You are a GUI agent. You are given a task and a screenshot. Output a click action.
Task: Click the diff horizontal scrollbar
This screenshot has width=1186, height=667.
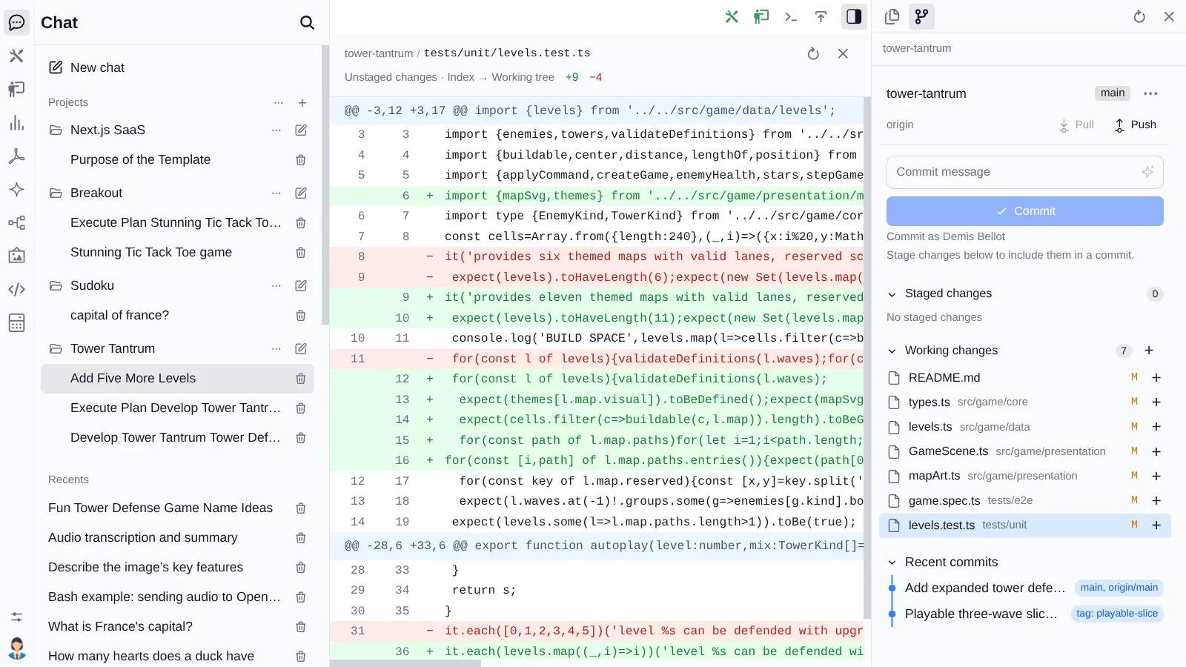click(405, 663)
